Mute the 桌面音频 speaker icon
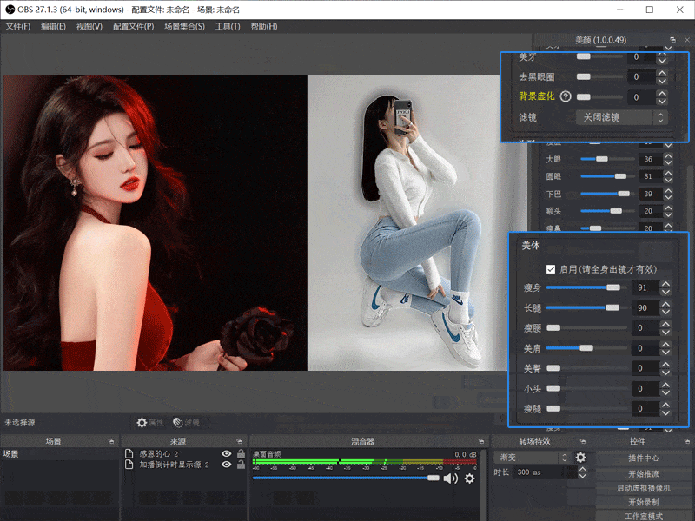This screenshot has height=521, width=695. [x=450, y=478]
